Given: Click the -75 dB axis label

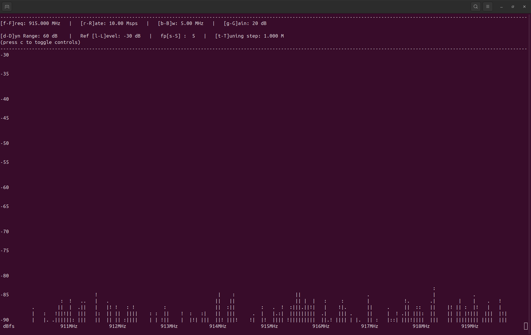Looking at the screenshot, I should [x=5, y=250].
